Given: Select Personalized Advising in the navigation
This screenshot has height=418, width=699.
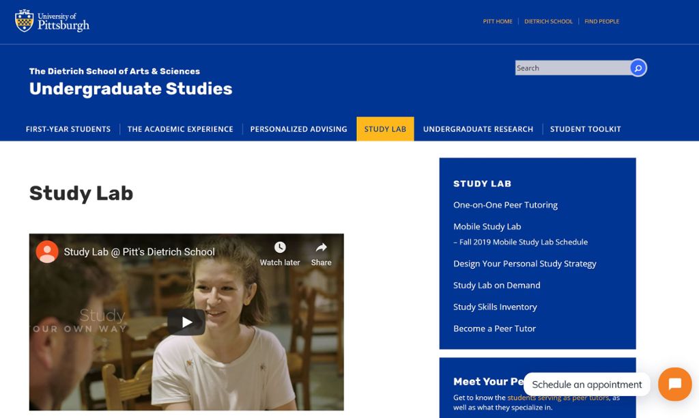Looking at the screenshot, I should point(298,128).
